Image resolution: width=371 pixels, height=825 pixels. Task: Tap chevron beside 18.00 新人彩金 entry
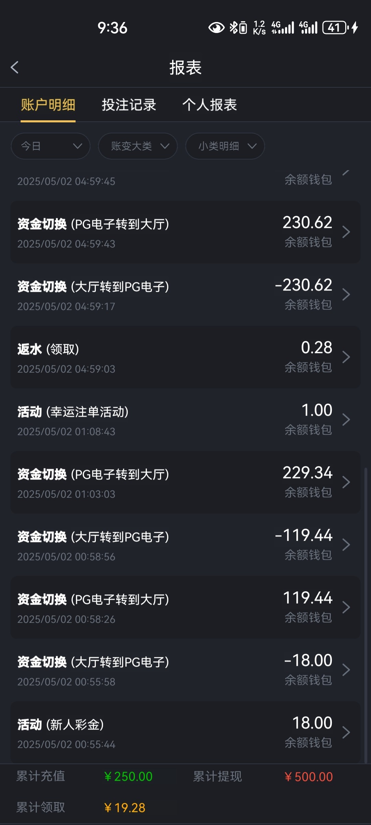pyautogui.click(x=346, y=733)
